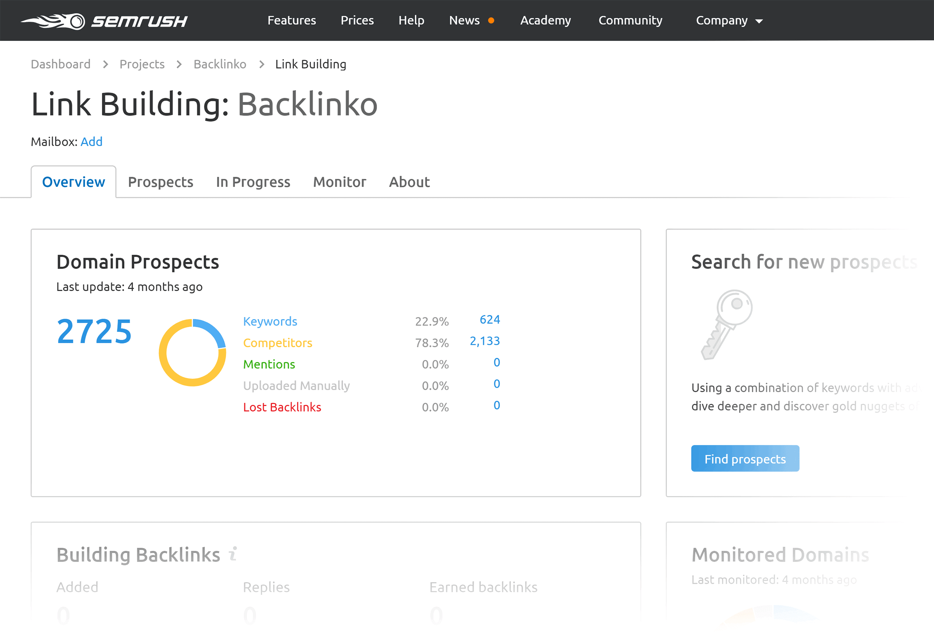The width and height of the screenshot is (934, 636).
Task: Click the SEMrush flame logo
Action: 104,21
